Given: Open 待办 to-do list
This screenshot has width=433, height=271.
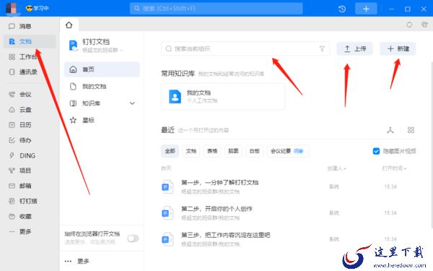Looking at the screenshot, I should [x=20, y=140].
